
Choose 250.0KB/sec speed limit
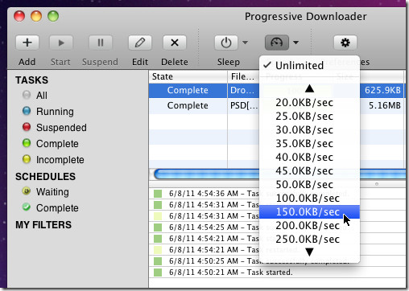pos(309,240)
